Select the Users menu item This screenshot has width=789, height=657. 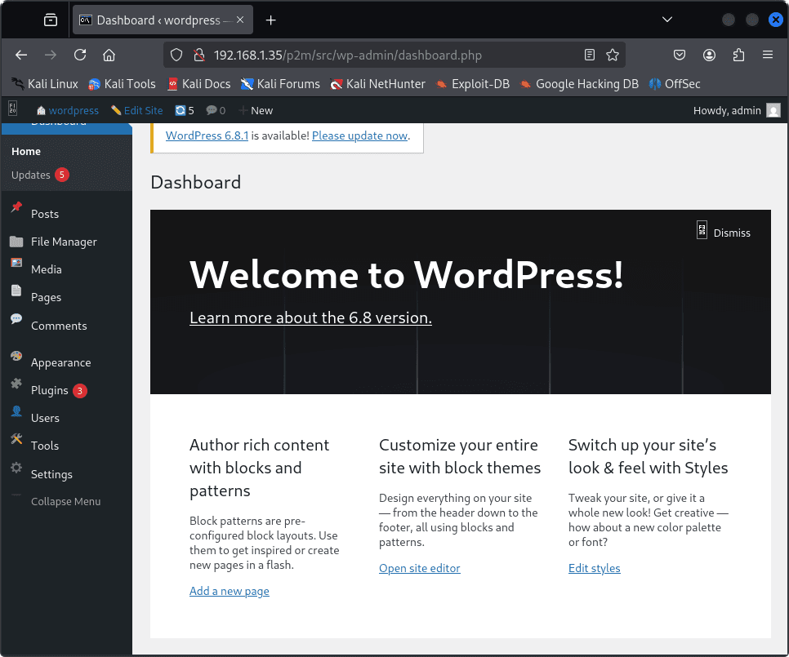pyautogui.click(x=45, y=418)
